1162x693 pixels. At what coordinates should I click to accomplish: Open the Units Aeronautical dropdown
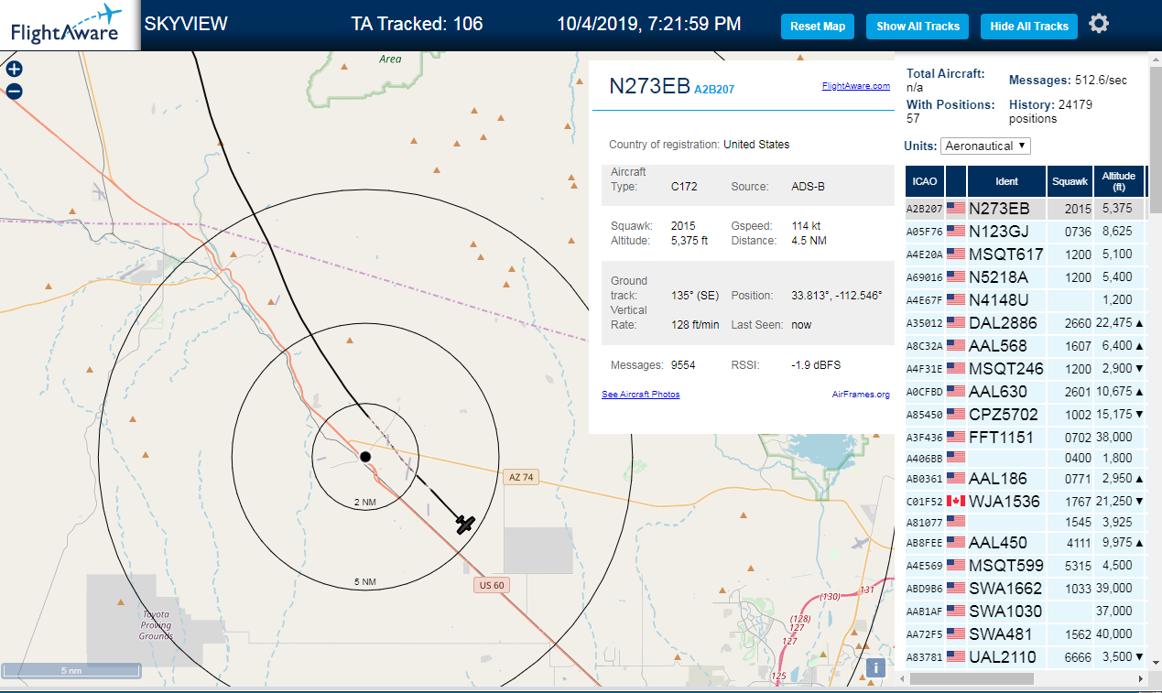click(985, 146)
